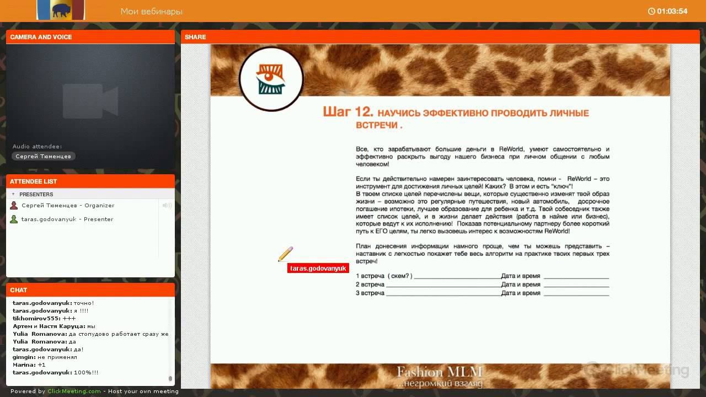Open the Мои вебинары title
This screenshot has width=706, height=397.
tap(152, 12)
